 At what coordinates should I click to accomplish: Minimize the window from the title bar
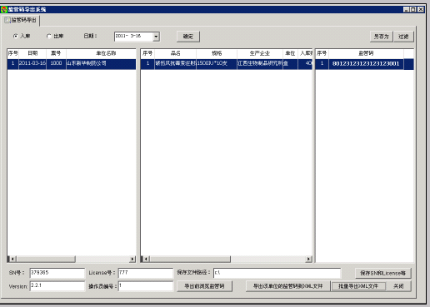click(x=406, y=9)
